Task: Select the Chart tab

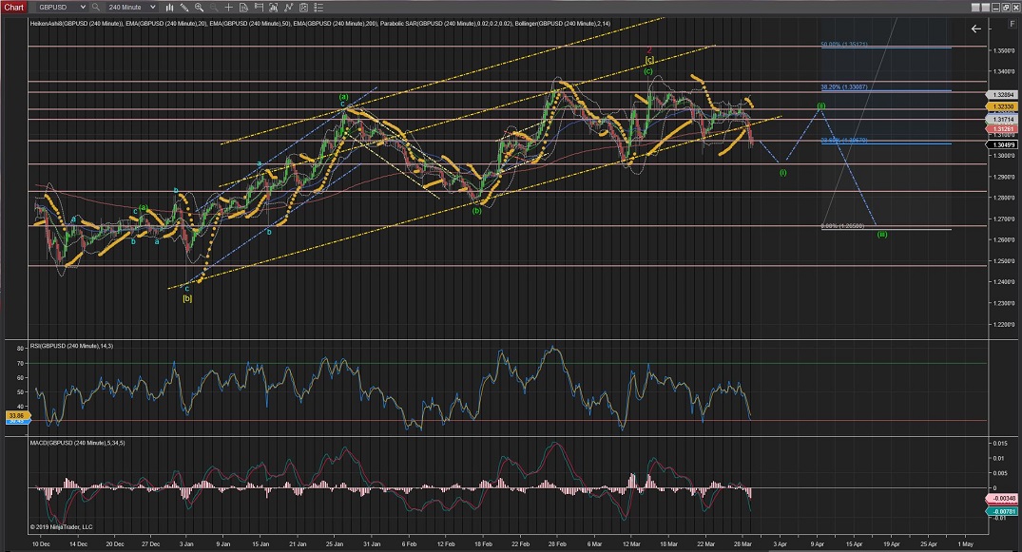Action: (x=13, y=8)
